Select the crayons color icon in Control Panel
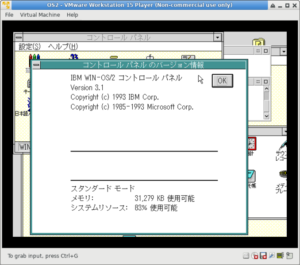 (35, 57)
